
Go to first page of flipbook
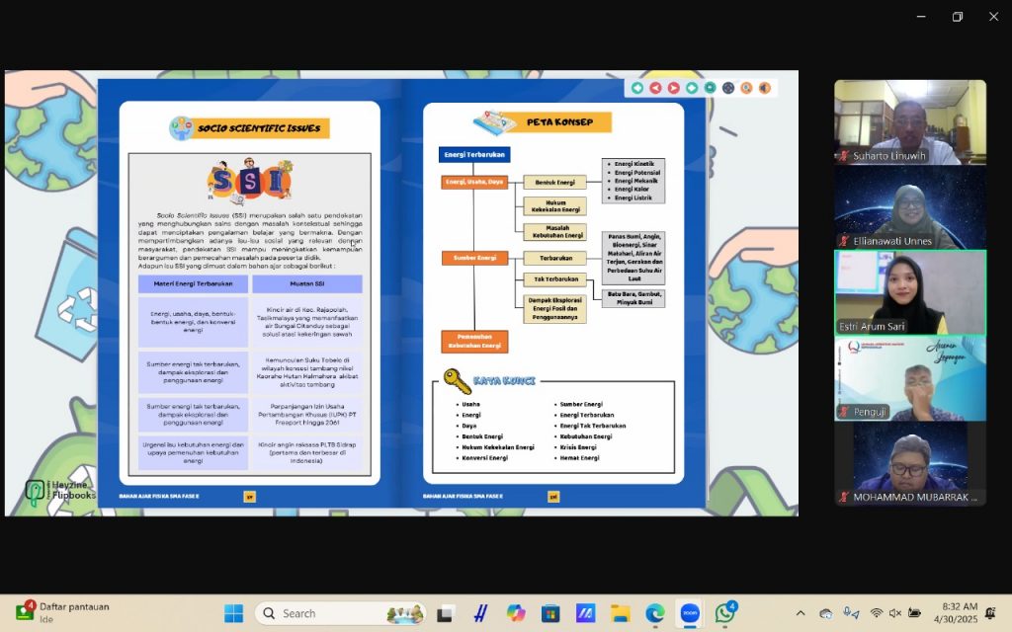click(637, 88)
